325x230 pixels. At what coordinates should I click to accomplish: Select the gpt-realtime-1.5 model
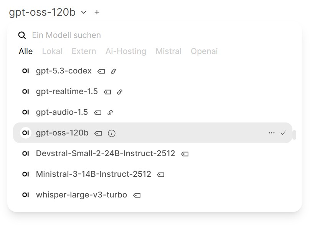coord(67,92)
